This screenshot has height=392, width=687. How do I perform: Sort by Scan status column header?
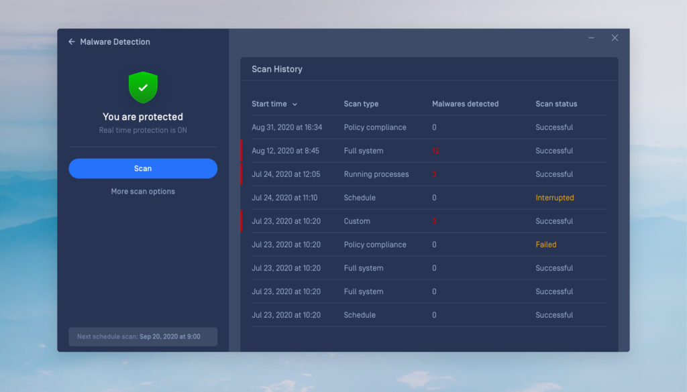point(556,104)
